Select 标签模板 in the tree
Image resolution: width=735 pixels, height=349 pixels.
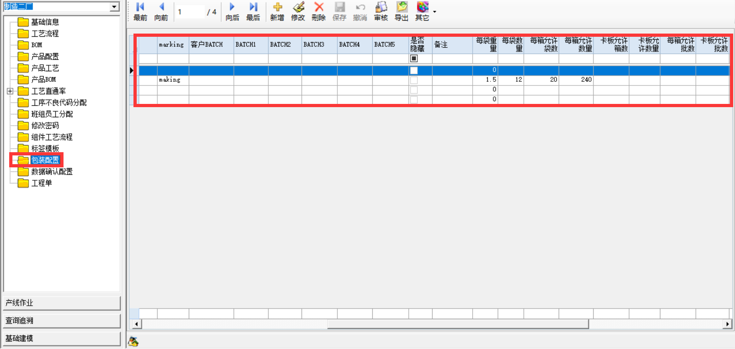45,149
